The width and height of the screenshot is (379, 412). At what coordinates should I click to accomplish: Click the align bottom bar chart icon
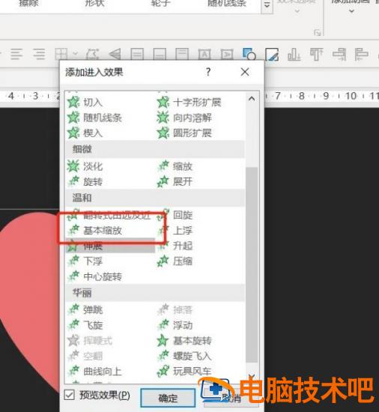[x=294, y=55]
